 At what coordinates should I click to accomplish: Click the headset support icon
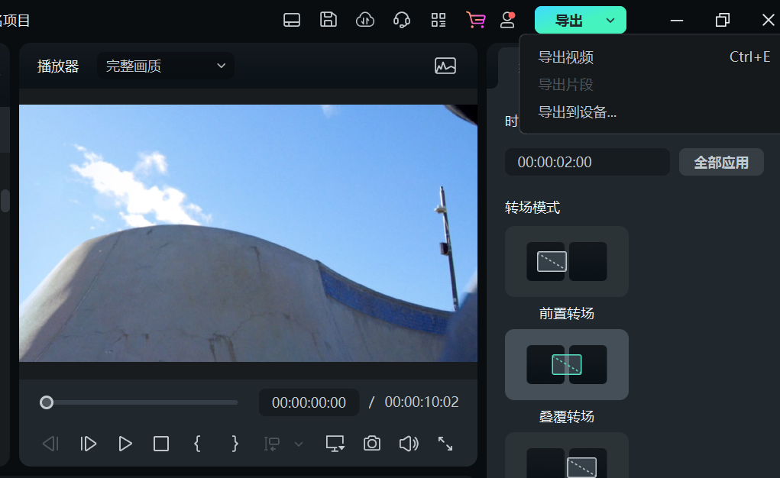pos(402,20)
